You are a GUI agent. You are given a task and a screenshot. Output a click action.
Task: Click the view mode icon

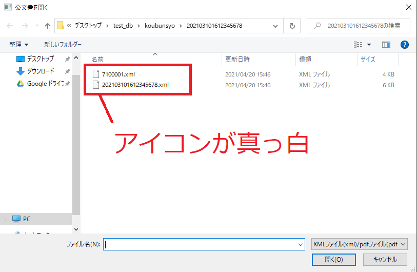tap(358, 45)
